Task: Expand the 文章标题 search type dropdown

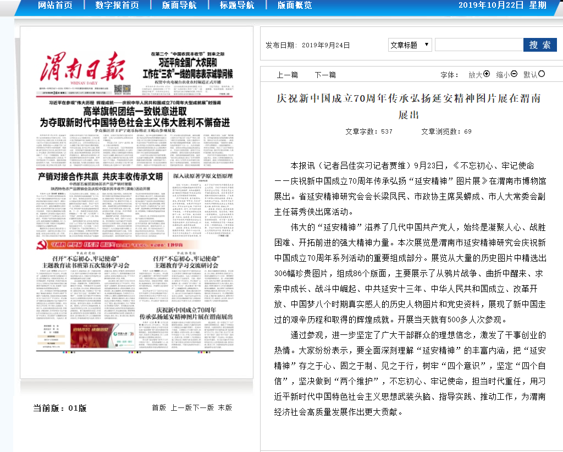Action: coord(410,45)
